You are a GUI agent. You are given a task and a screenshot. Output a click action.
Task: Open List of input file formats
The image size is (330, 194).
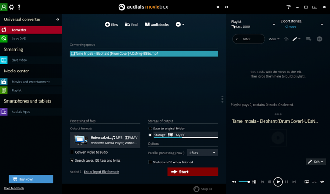pyautogui.click(x=101, y=172)
